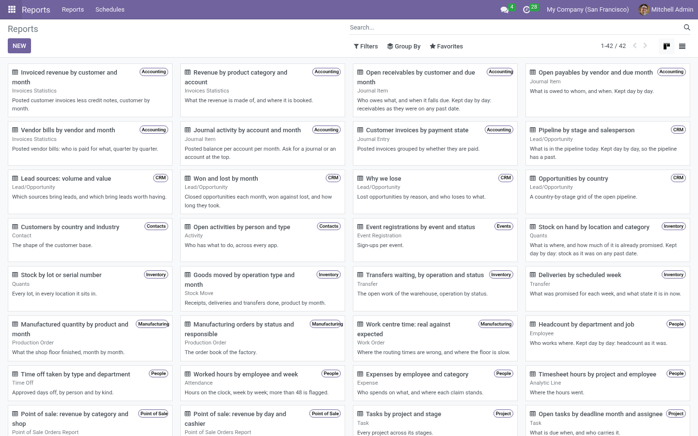The image size is (698, 436).
Task: Open the Reports menu item
Action: click(73, 10)
